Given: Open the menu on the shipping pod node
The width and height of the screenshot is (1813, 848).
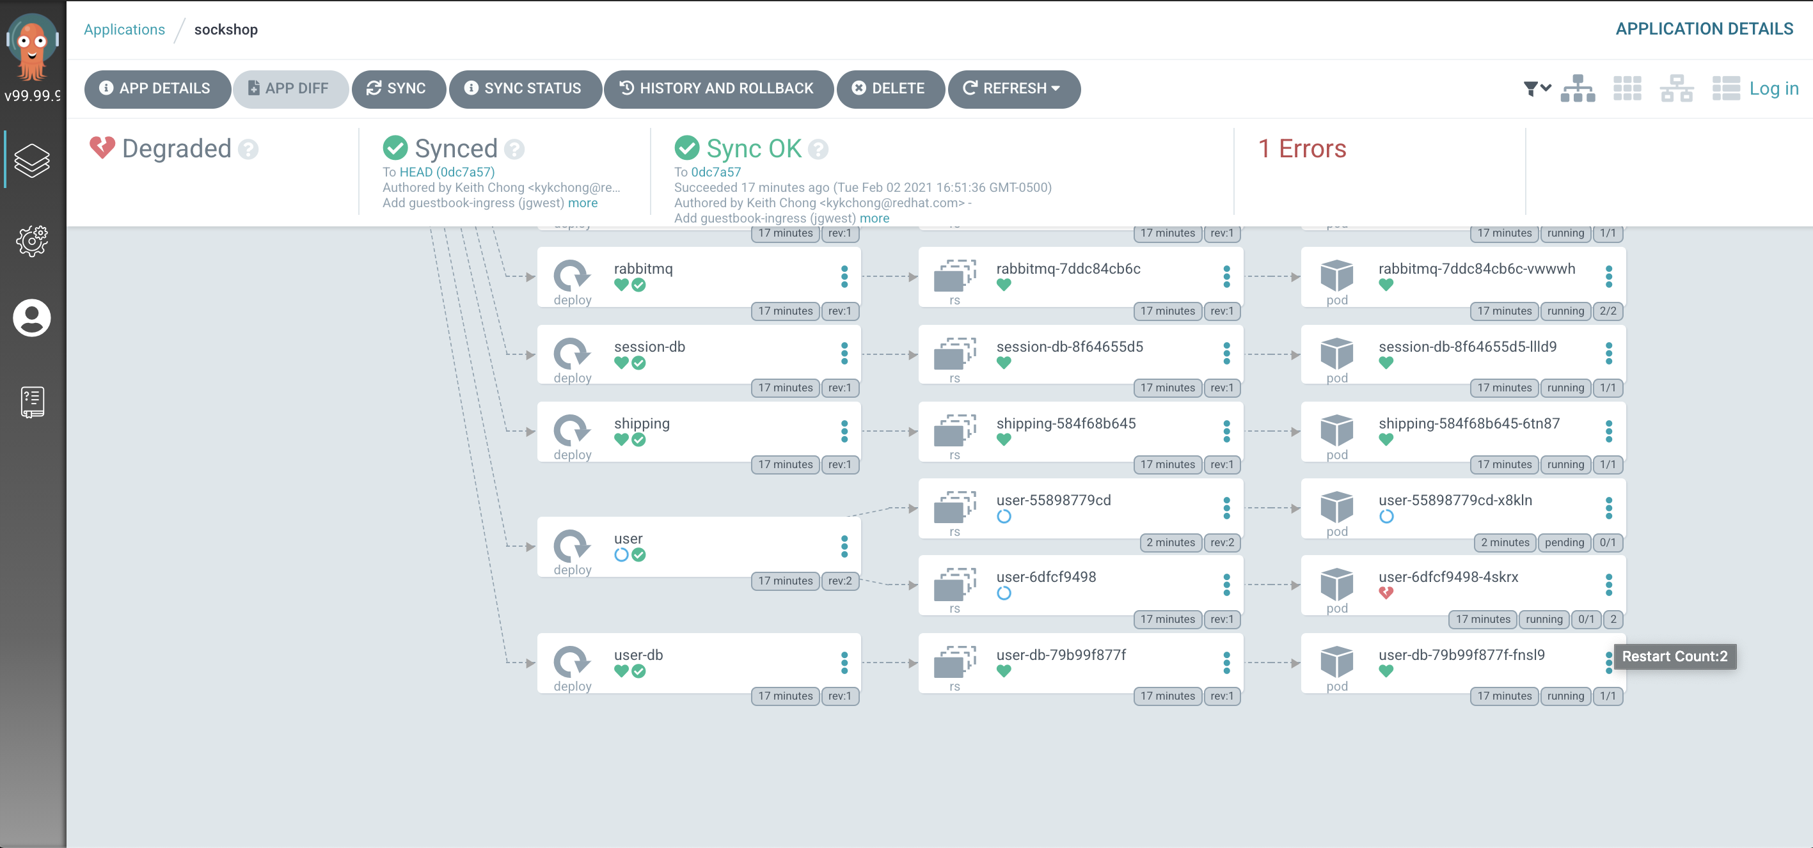Looking at the screenshot, I should coord(1610,433).
